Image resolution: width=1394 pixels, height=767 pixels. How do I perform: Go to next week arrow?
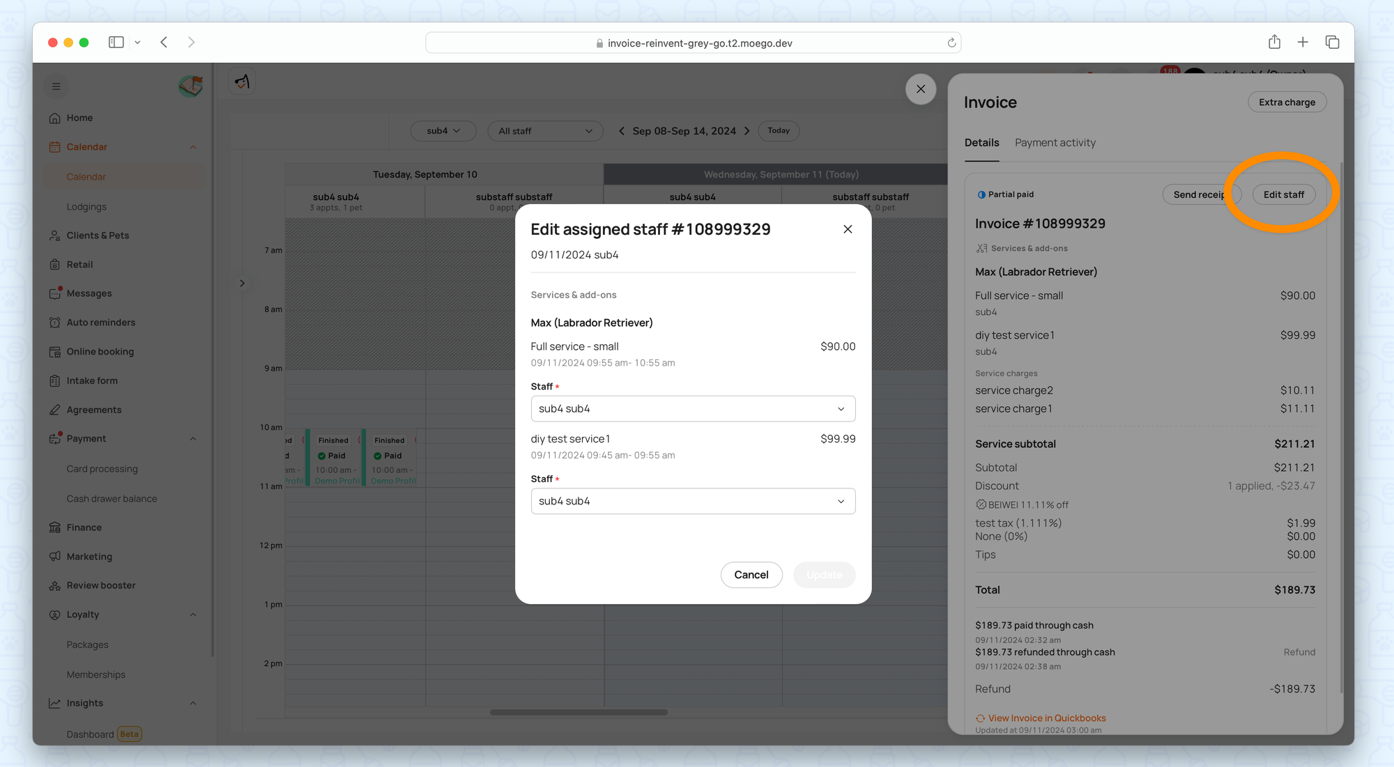[x=747, y=131]
